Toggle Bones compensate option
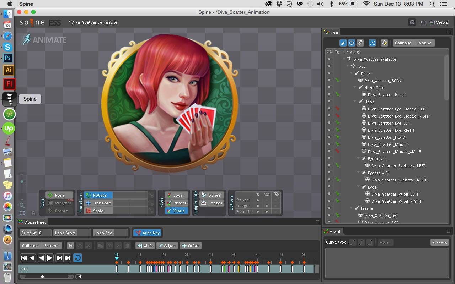This screenshot has height=284, width=455. [211, 195]
